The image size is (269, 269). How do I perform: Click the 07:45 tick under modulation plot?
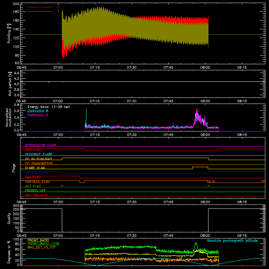[x=168, y=135]
